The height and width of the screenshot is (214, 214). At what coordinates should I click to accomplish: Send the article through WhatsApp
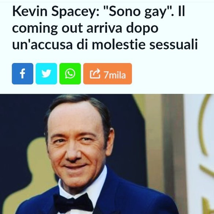tap(70, 74)
